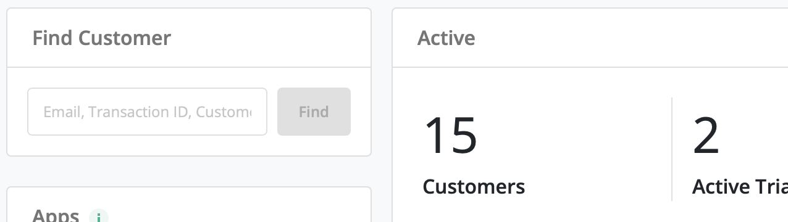Select the Find Customer heading

[101, 38]
